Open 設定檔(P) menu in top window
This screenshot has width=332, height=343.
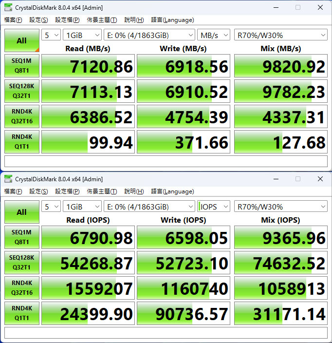(67, 20)
